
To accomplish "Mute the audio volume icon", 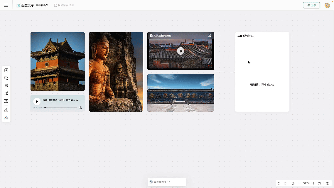I will [80, 108].
